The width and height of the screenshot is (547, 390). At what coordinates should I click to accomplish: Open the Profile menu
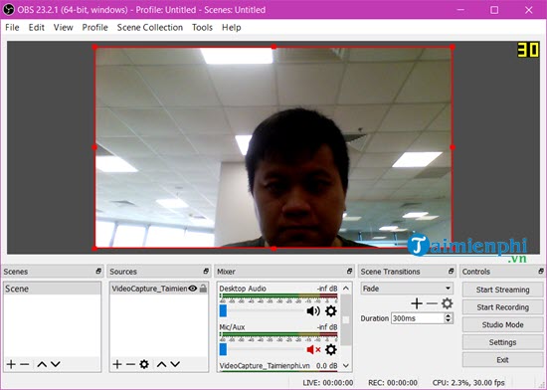[94, 27]
